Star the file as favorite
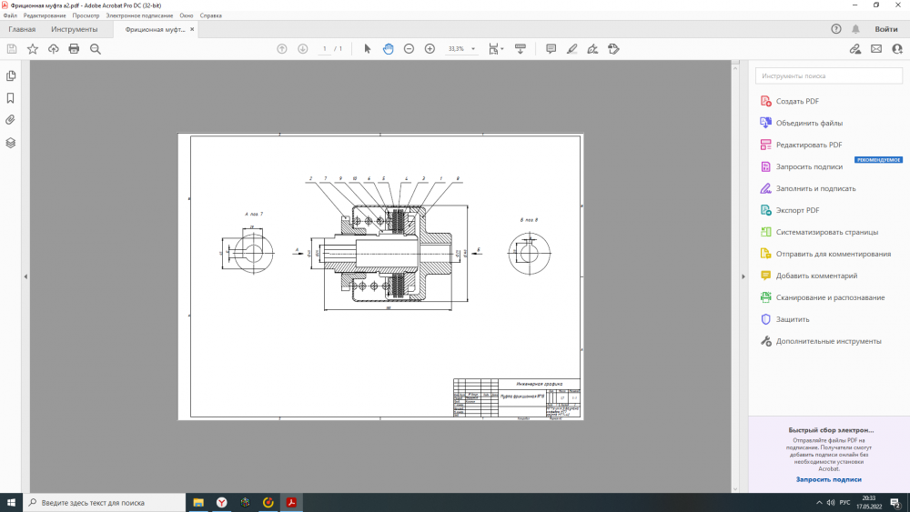The height and width of the screenshot is (512, 910). [33, 48]
